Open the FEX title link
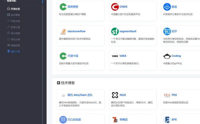This screenshot has height=124, width=200. [x=174, y=95]
